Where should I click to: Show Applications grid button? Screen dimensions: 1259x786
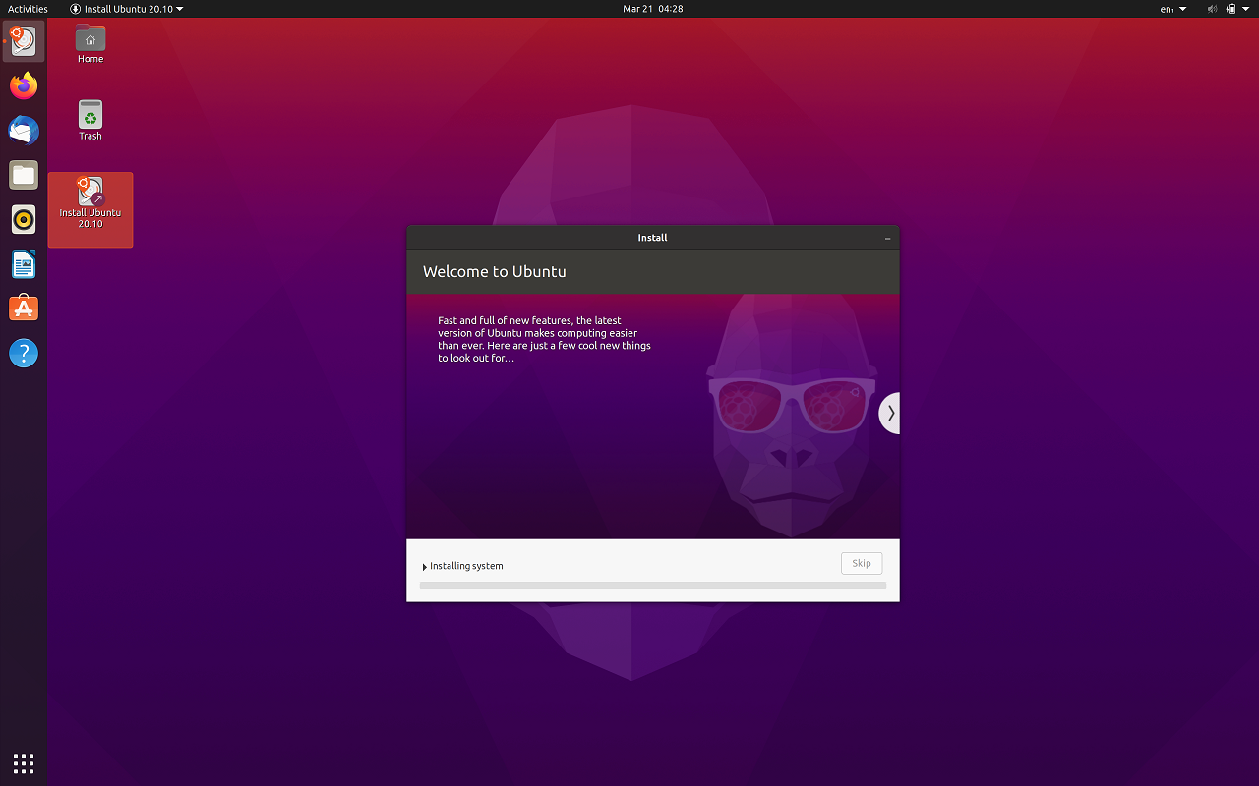click(24, 762)
